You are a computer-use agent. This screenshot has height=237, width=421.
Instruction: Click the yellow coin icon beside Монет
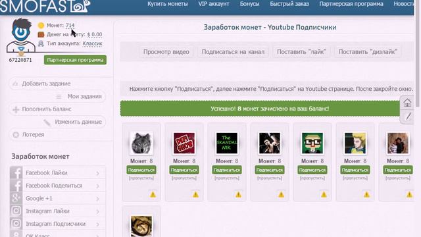[41, 26]
